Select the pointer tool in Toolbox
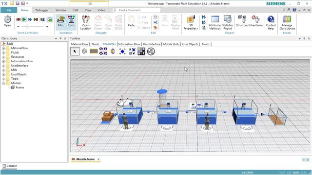This screenshot has width=312, height=175. [75, 52]
